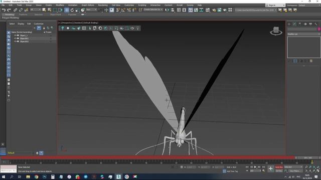Open the Rendering menu
Image resolution: width=321 pixels, height=180 pixels.
point(103,5)
